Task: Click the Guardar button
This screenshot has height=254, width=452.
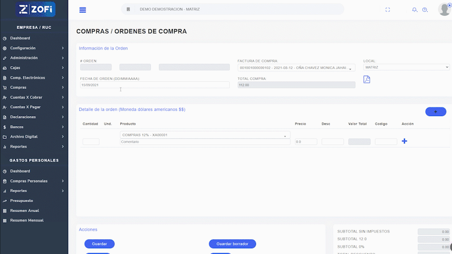Action: [99, 244]
